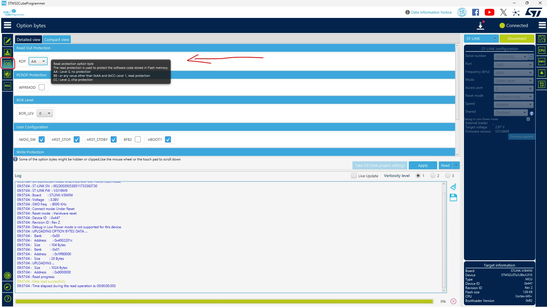Open the help question mark icon
Screen dimensions: 547x307
[x=8, y=298]
